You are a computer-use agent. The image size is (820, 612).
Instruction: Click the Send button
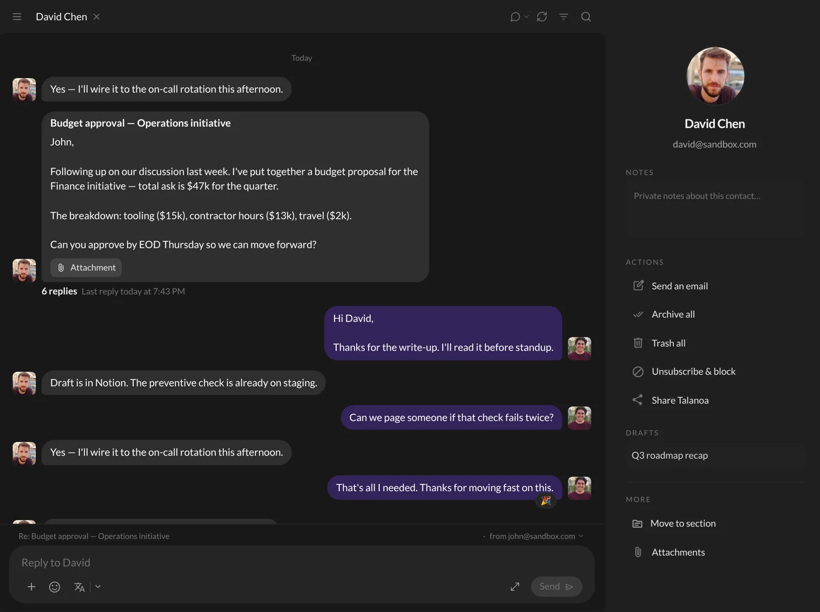click(557, 586)
